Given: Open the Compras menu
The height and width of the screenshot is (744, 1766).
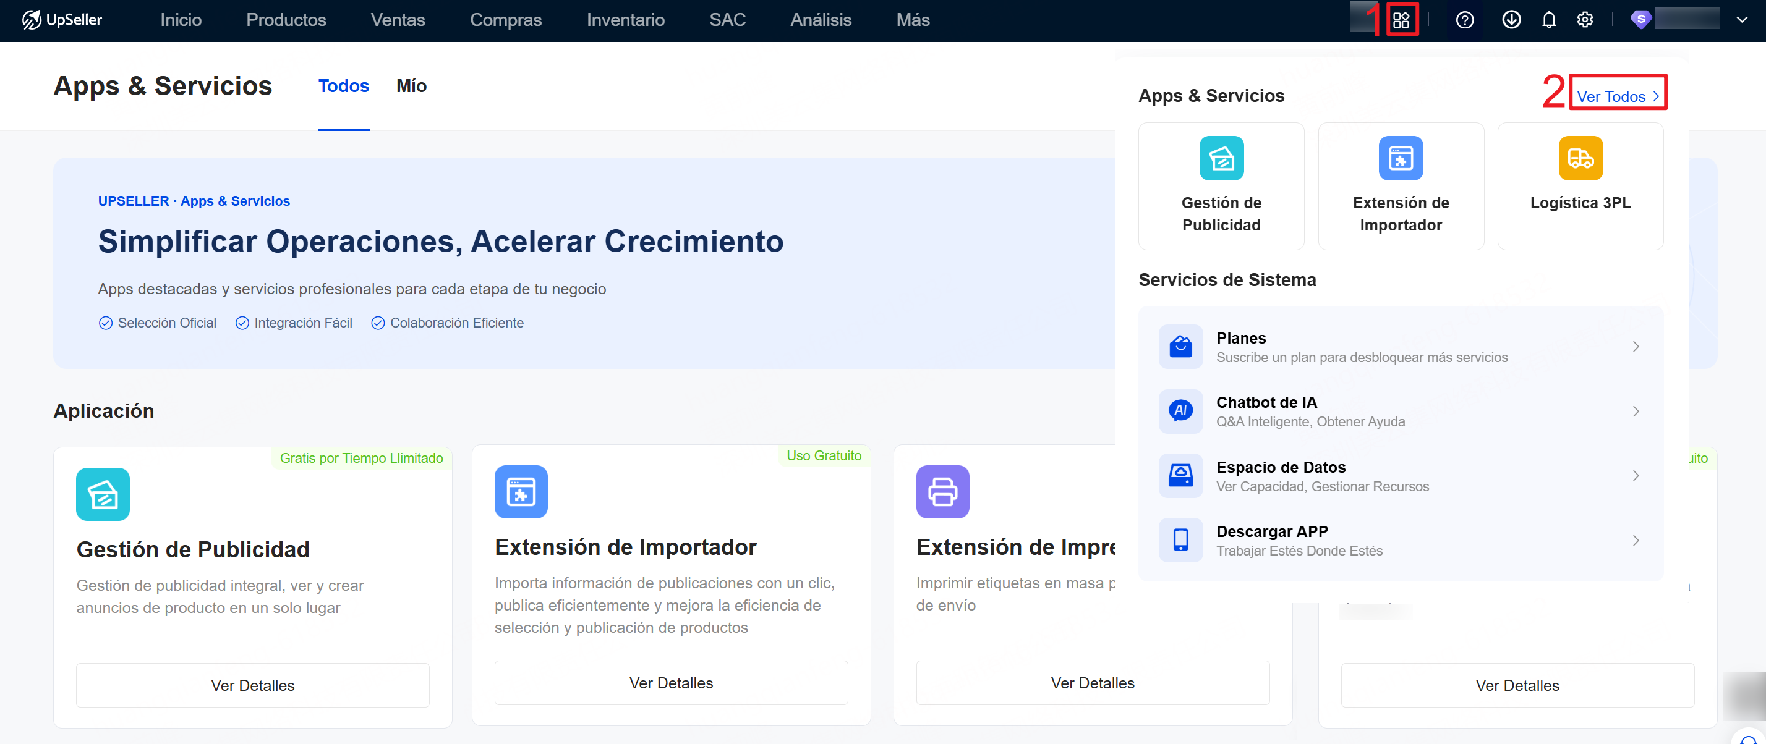Looking at the screenshot, I should pos(506,20).
